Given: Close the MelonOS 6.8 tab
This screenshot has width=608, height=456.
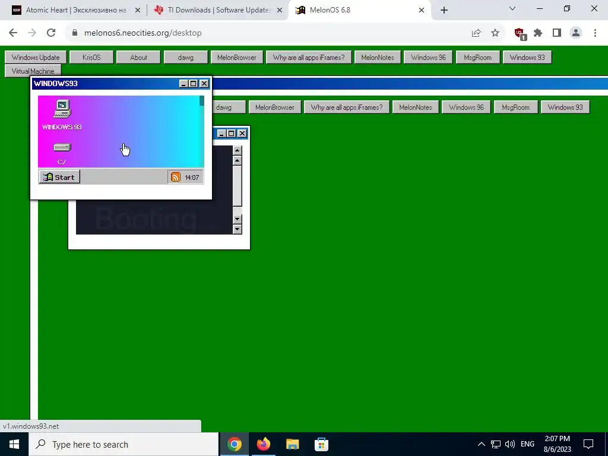Looking at the screenshot, I should click(x=422, y=11).
